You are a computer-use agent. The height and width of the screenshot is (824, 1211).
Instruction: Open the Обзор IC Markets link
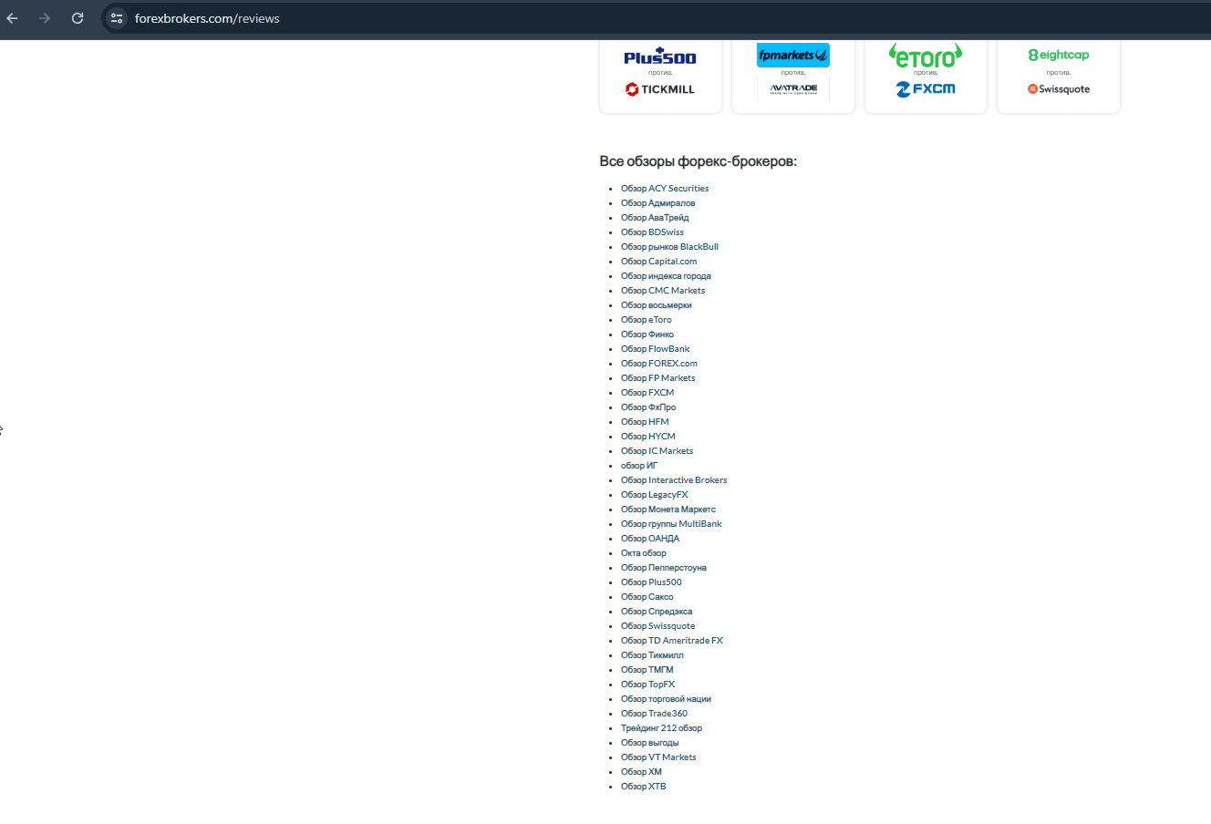(657, 451)
